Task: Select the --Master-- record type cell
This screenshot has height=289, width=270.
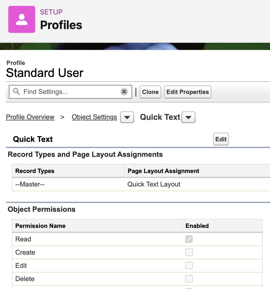Action: [30, 184]
